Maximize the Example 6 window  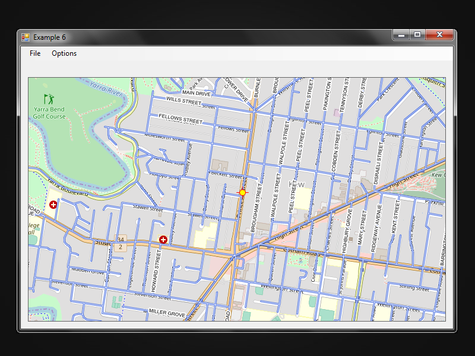click(x=417, y=34)
